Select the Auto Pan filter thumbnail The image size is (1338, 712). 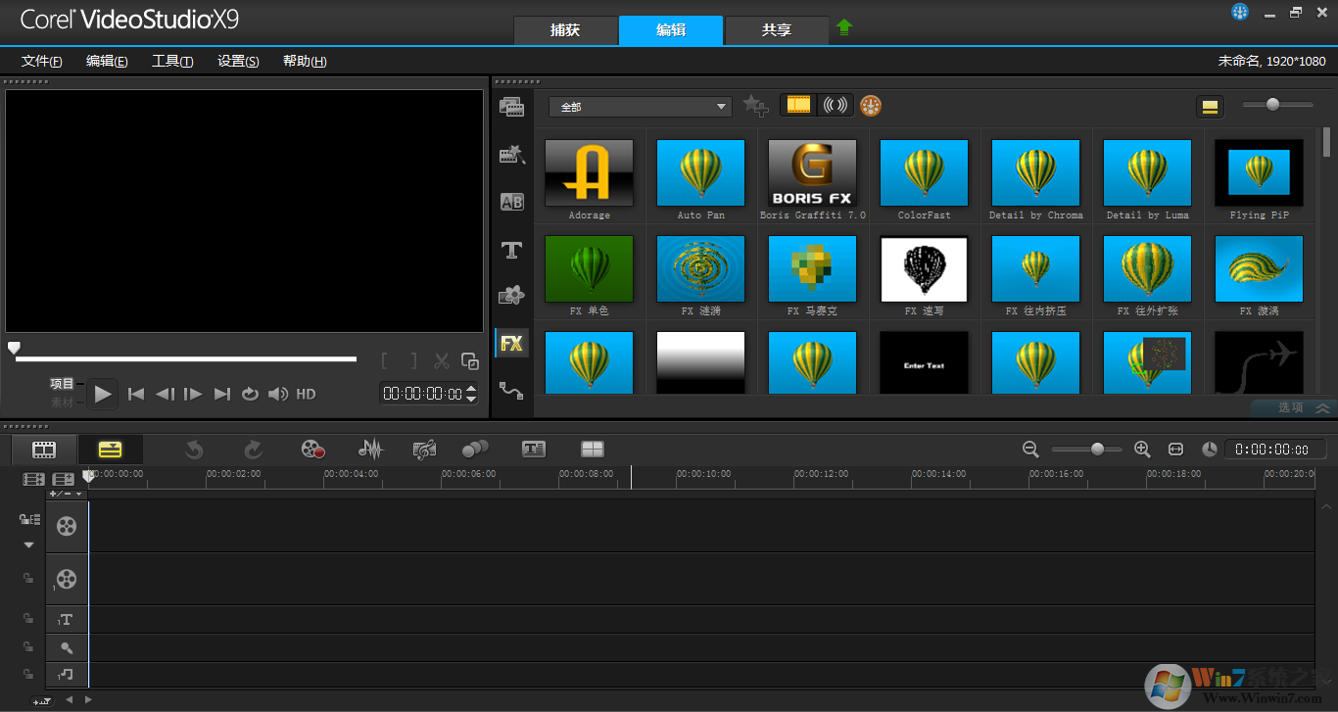pos(701,172)
